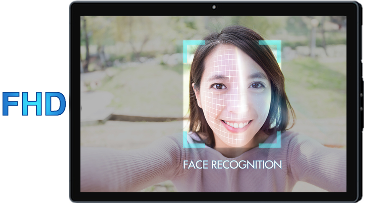Click the FACE RECOGNITION caption text
Viewport: 367px width, 204px height.
[x=232, y=165]
